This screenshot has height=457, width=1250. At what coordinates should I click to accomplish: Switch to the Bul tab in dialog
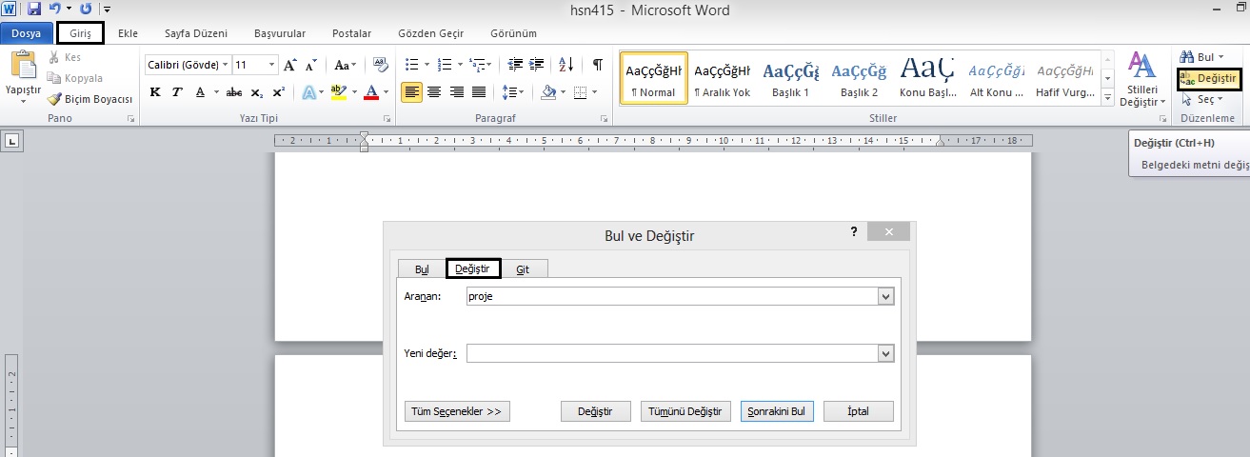point(422,269)
